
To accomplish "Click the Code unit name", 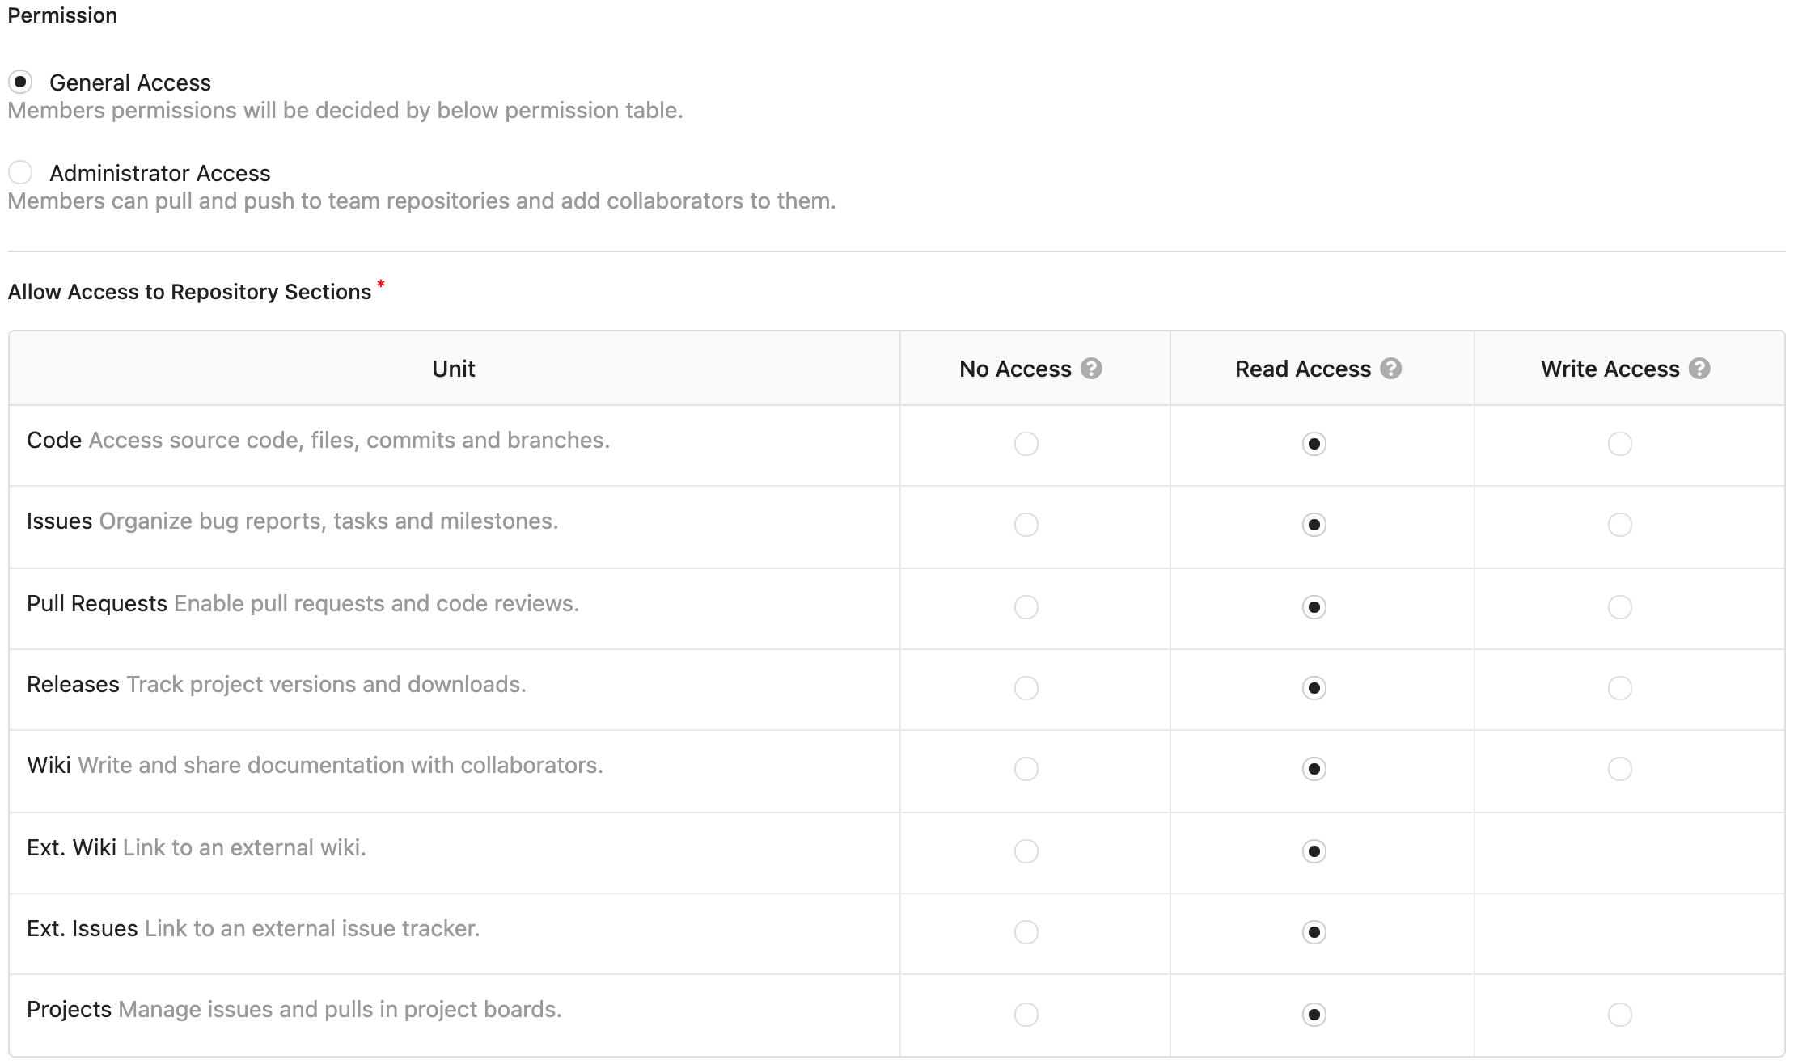I will (54, 440).
